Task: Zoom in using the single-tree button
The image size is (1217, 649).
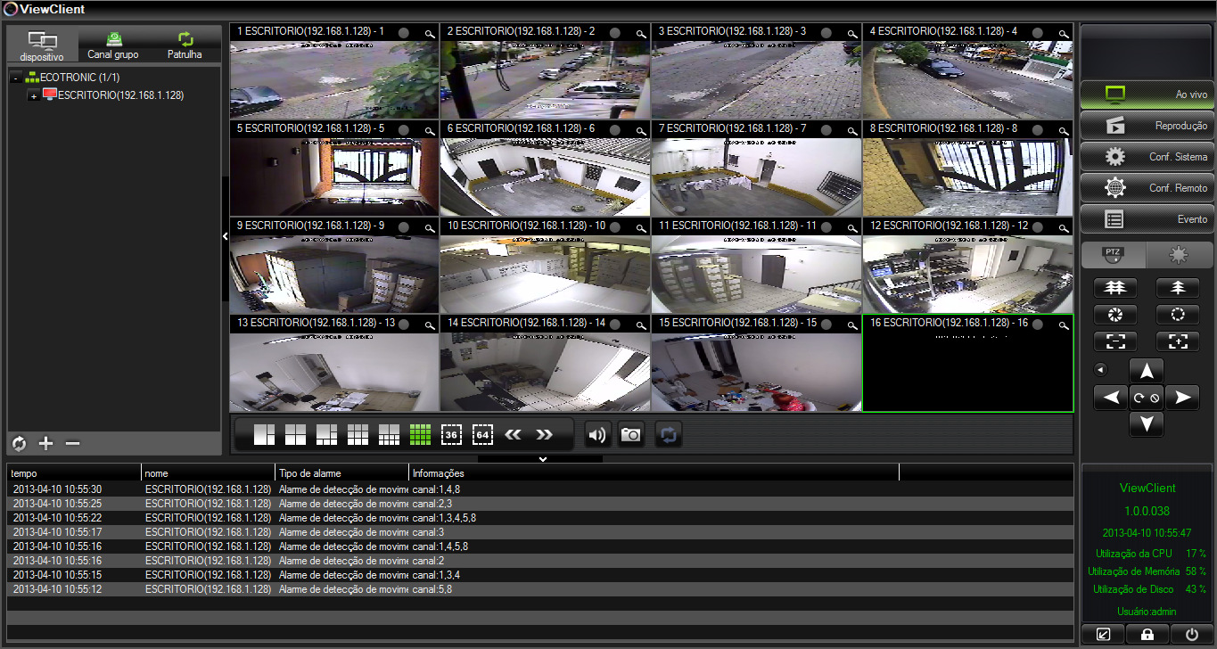Action: click(x=1178, y=288)
